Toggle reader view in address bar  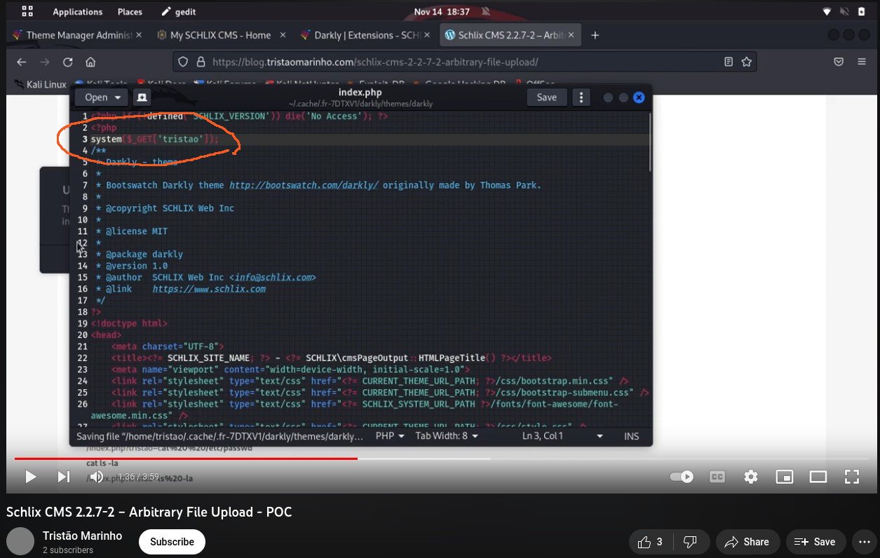(x=729, y=62)
